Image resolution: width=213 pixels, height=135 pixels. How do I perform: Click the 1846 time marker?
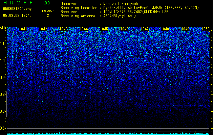[x=124, y=29]
